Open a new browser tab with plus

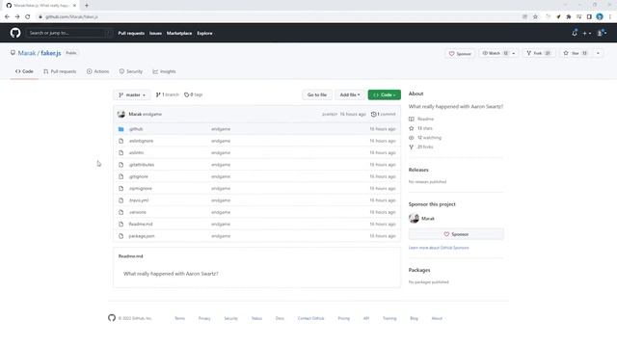[x=87, y=6]
